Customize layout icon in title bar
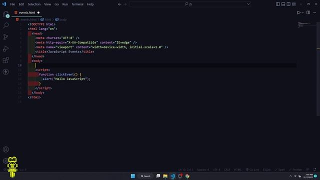Viewport: 320px width, 180px height. [294, 4]
